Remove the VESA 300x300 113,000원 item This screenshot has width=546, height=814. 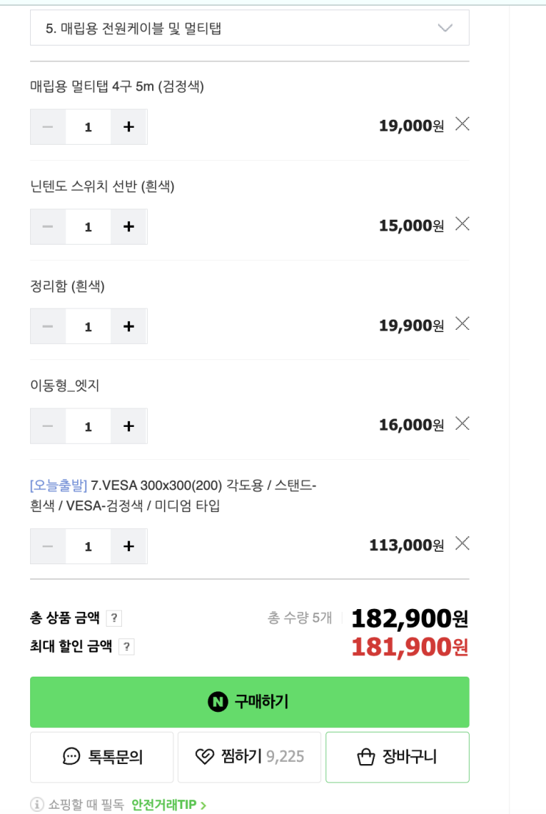click(x=461, y=544)
